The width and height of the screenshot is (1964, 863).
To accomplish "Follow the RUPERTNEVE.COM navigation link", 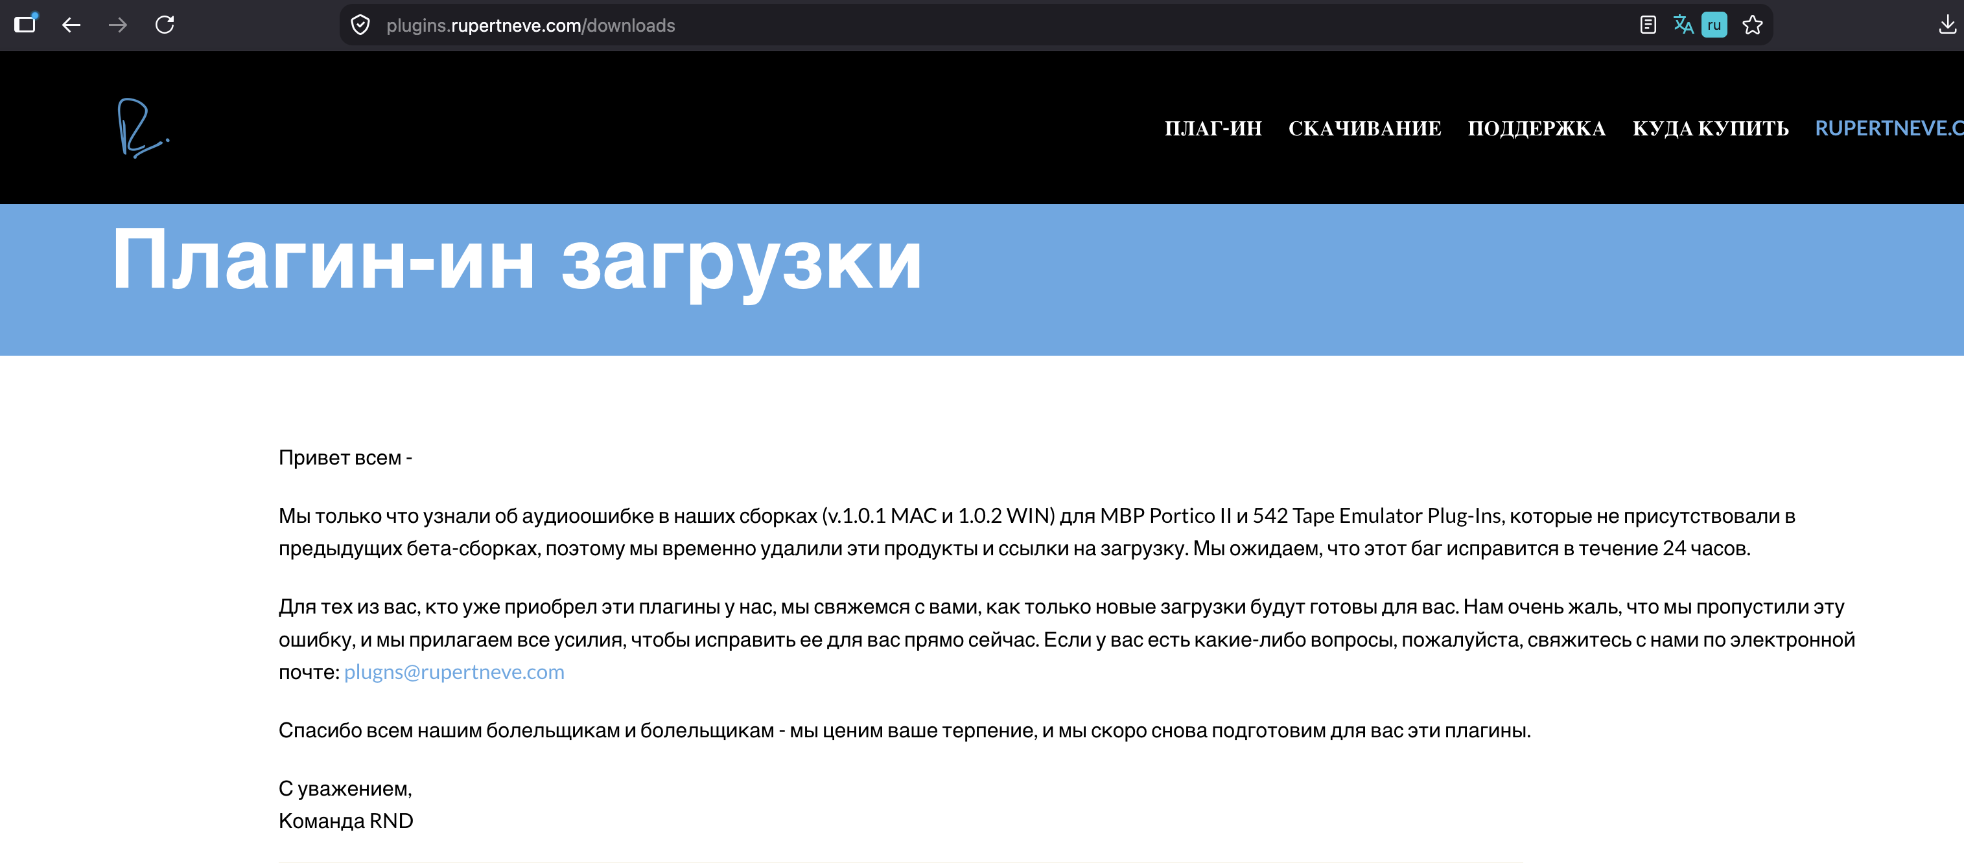I will [x=1889, y=128].
